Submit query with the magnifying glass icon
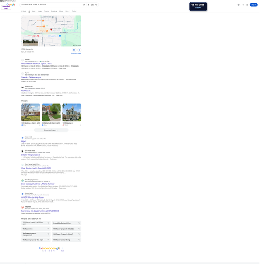 point(96,5)
